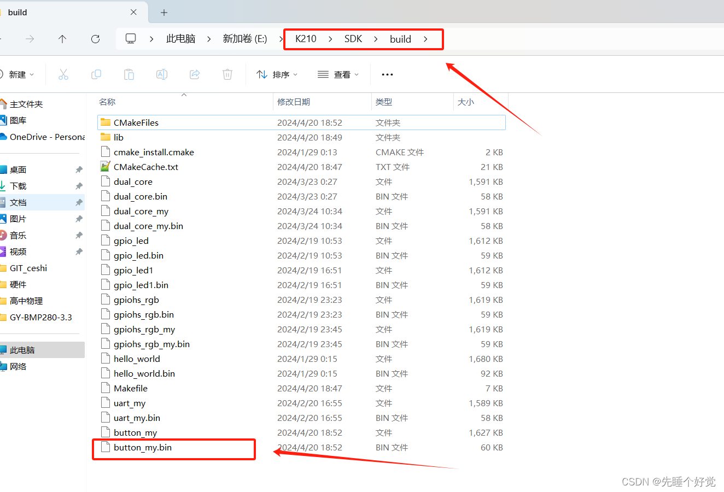Click the pin icon next to 下载
The width and height of the screenshot is (724, 492).
click(79, 186)
